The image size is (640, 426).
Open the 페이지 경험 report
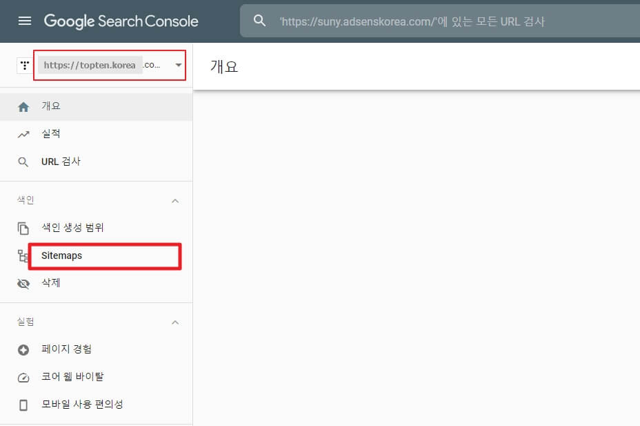[x=96, y=349]
